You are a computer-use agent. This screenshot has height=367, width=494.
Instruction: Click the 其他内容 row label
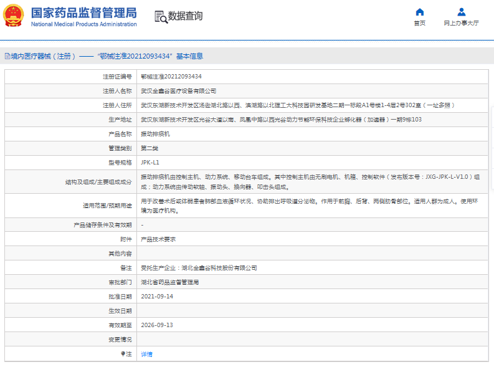tap(120, 254)
